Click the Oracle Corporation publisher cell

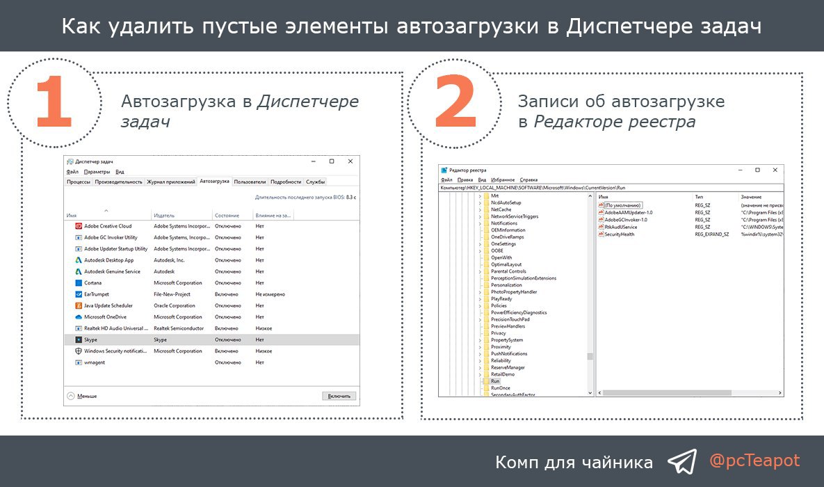click(175, 305)
